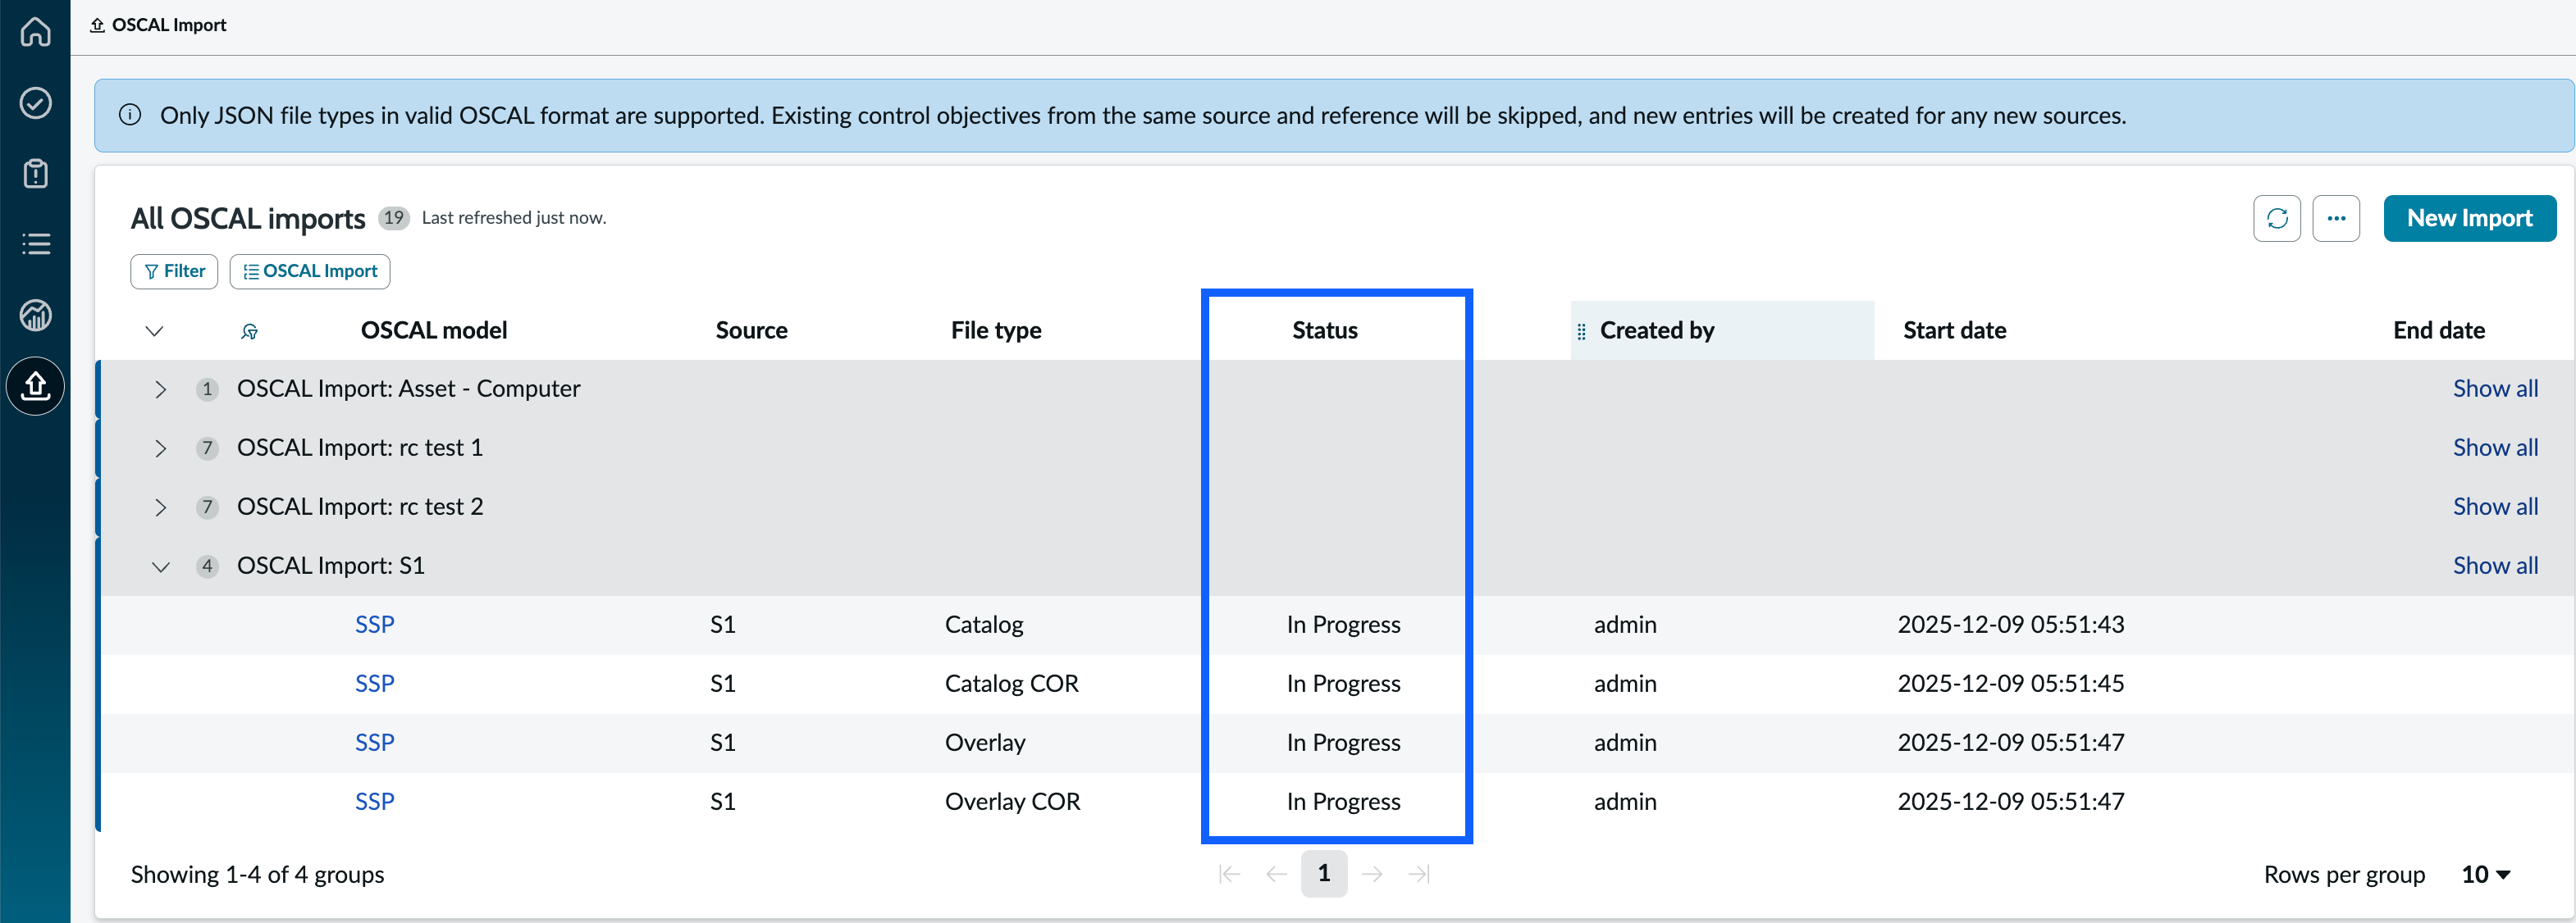2576x923 pixels.
Task: Click 'In Progress' status in Catalog row
Action: click(1343, 625)
